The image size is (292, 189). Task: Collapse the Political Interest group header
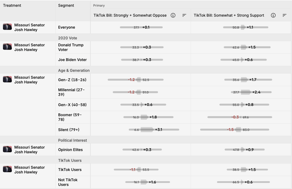click(x=73, y=140)
